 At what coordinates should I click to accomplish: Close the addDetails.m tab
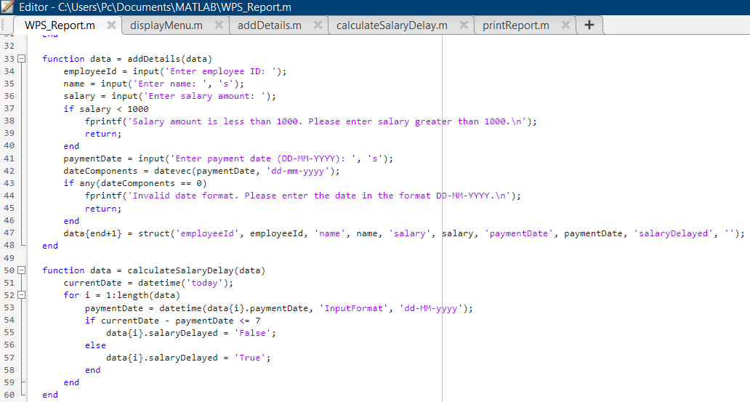tap(318, 25)
